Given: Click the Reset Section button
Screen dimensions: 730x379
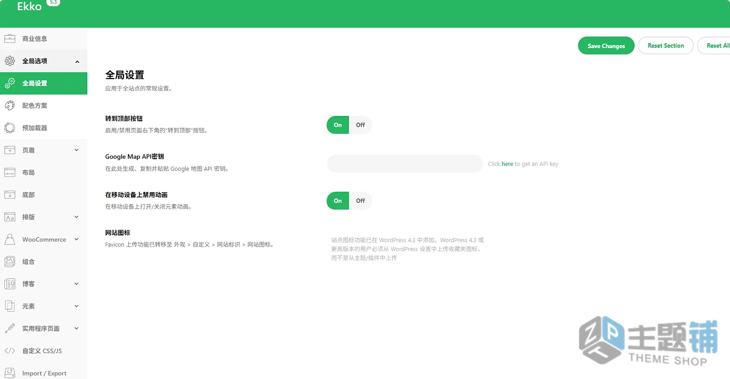Looking at the screenshot, I should (x=666, y=45).
